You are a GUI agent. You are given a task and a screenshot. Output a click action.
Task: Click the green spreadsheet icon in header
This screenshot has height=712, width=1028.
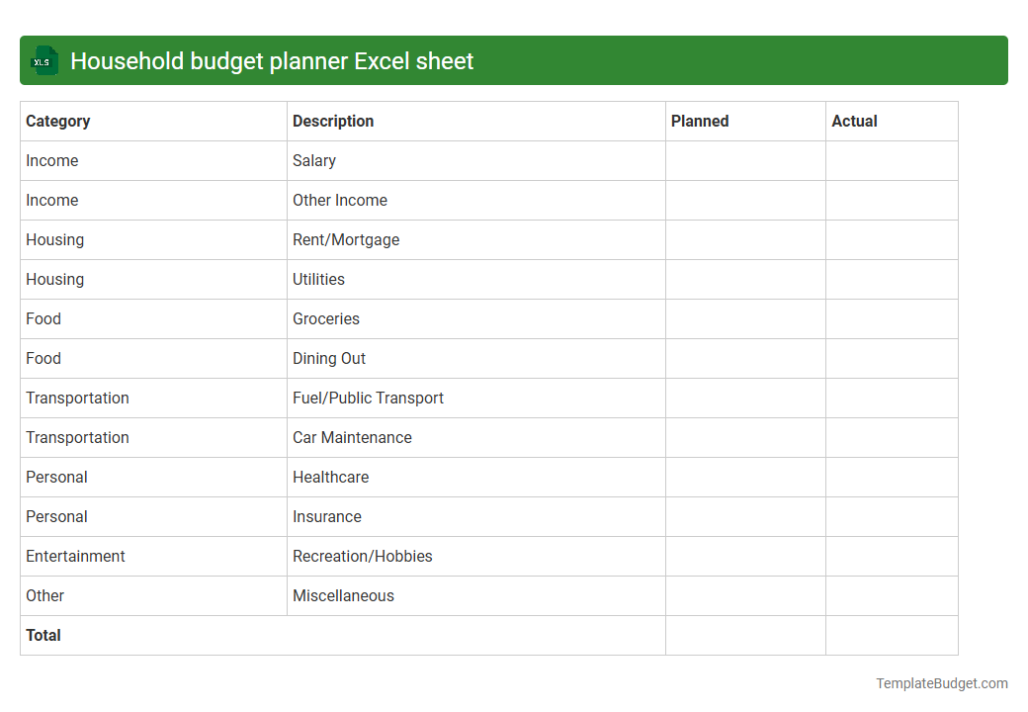(x=43, y=60)
